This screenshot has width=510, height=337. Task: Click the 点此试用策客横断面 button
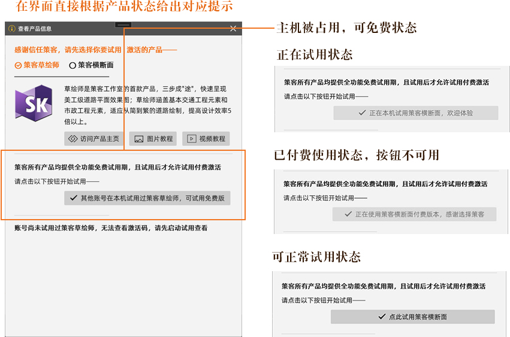[413, 317]
